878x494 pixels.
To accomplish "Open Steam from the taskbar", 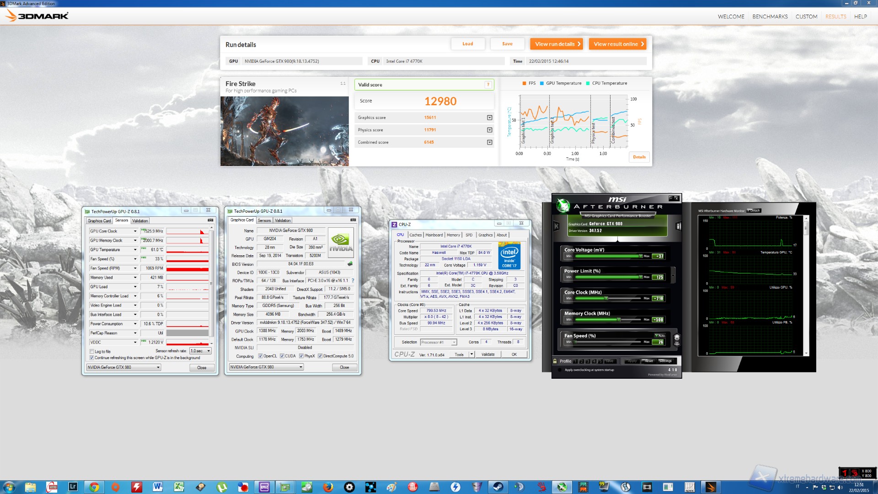I will (x=498, y=487).
